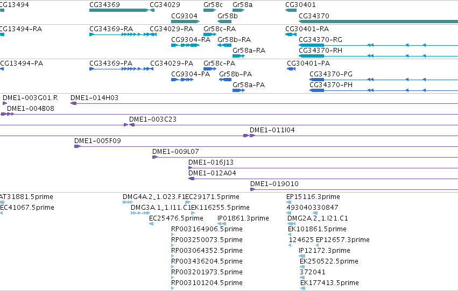Click the DME1-016J13 clone marker

190,168
